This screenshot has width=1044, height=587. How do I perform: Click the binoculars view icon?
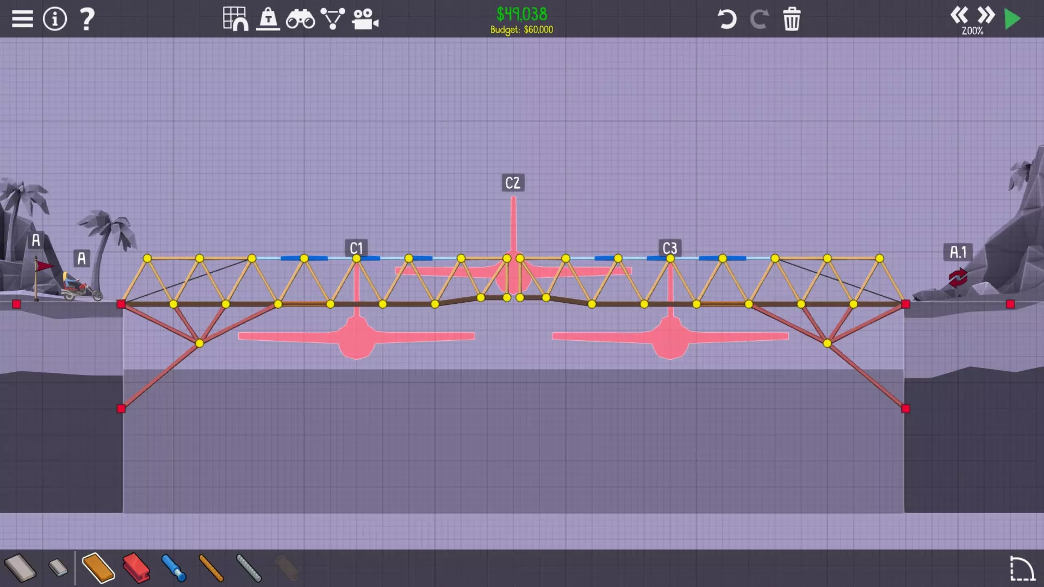coord(300,20)
